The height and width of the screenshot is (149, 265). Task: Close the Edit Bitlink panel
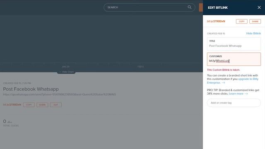point(259,7)
